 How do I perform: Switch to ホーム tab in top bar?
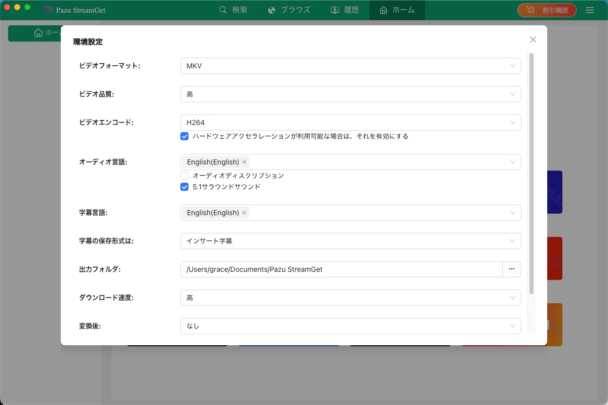point(397,10)
